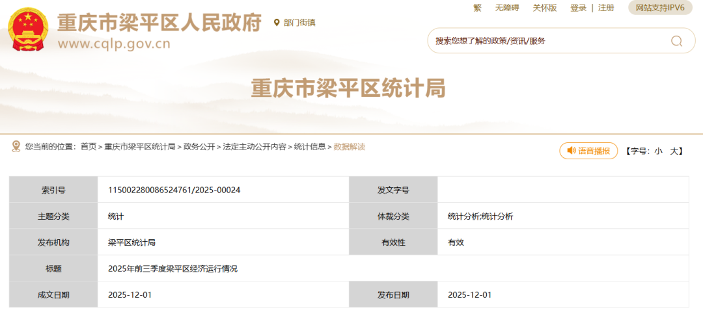Click 登录 to sign in

coord(578,8)
